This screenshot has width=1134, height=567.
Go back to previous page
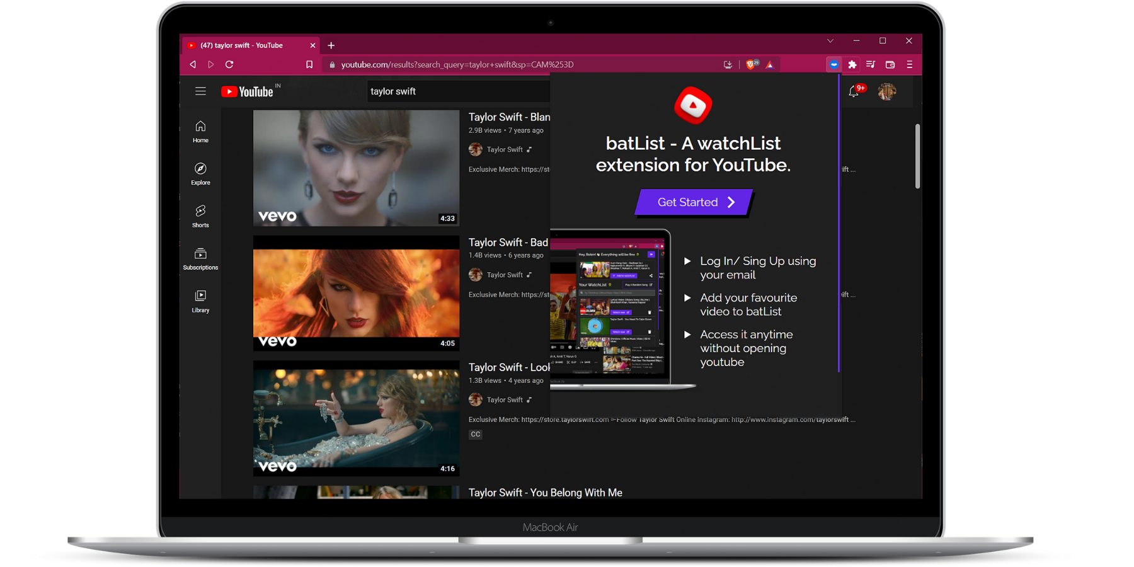(x=193, y=64)
